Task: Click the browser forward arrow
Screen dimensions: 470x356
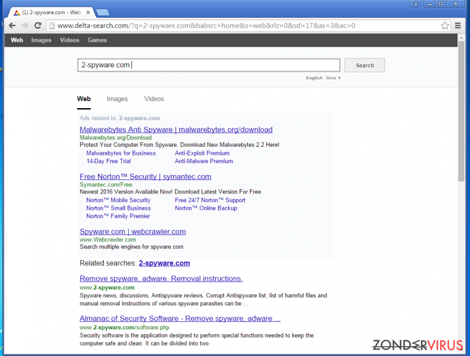Action: (x=25, y=26)
